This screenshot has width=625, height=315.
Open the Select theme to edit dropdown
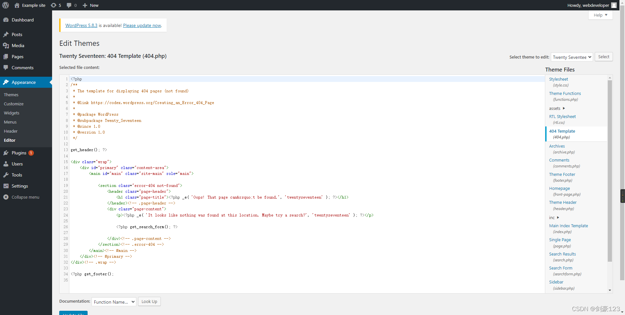pyautogui.click(x=572, y=57)
